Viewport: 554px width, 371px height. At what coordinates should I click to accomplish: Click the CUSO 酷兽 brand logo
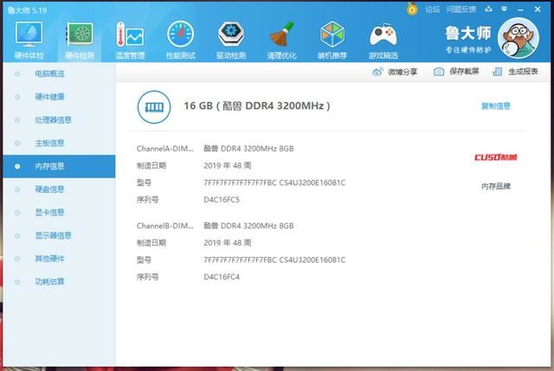(x=495, y=157)
